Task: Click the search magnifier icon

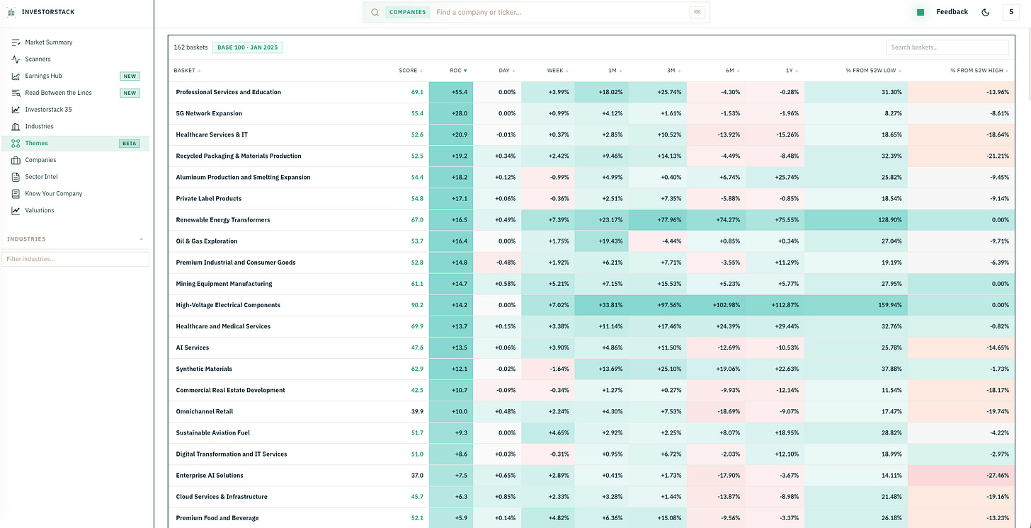Action: pos(375,12)
